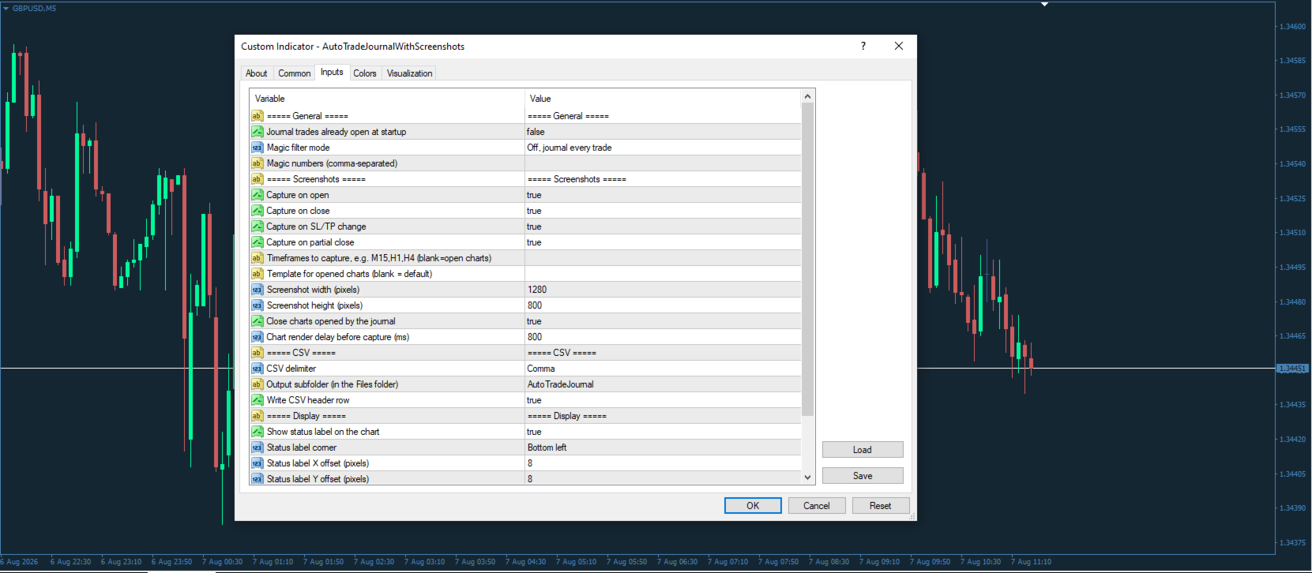
Task: Click the icon for 'Close charts opened by the journal'
Action: (x=257, y=321)
